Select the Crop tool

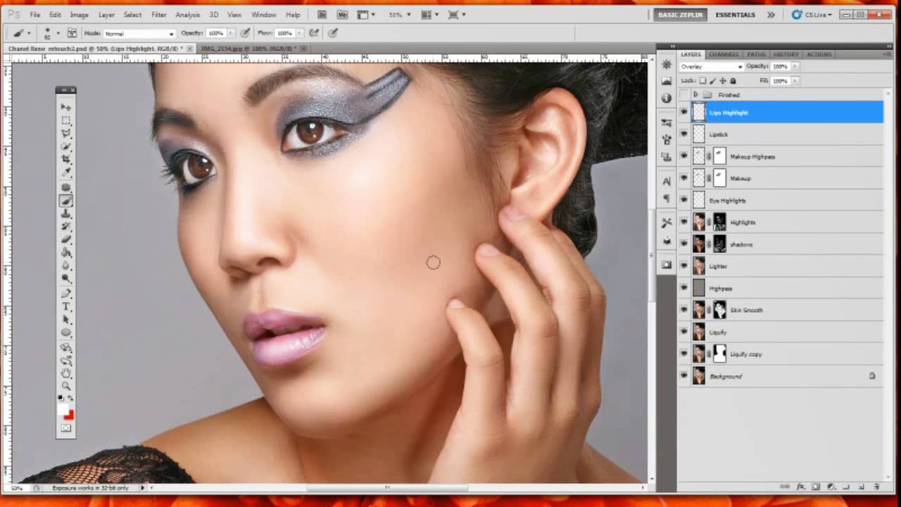coord(66,158)
